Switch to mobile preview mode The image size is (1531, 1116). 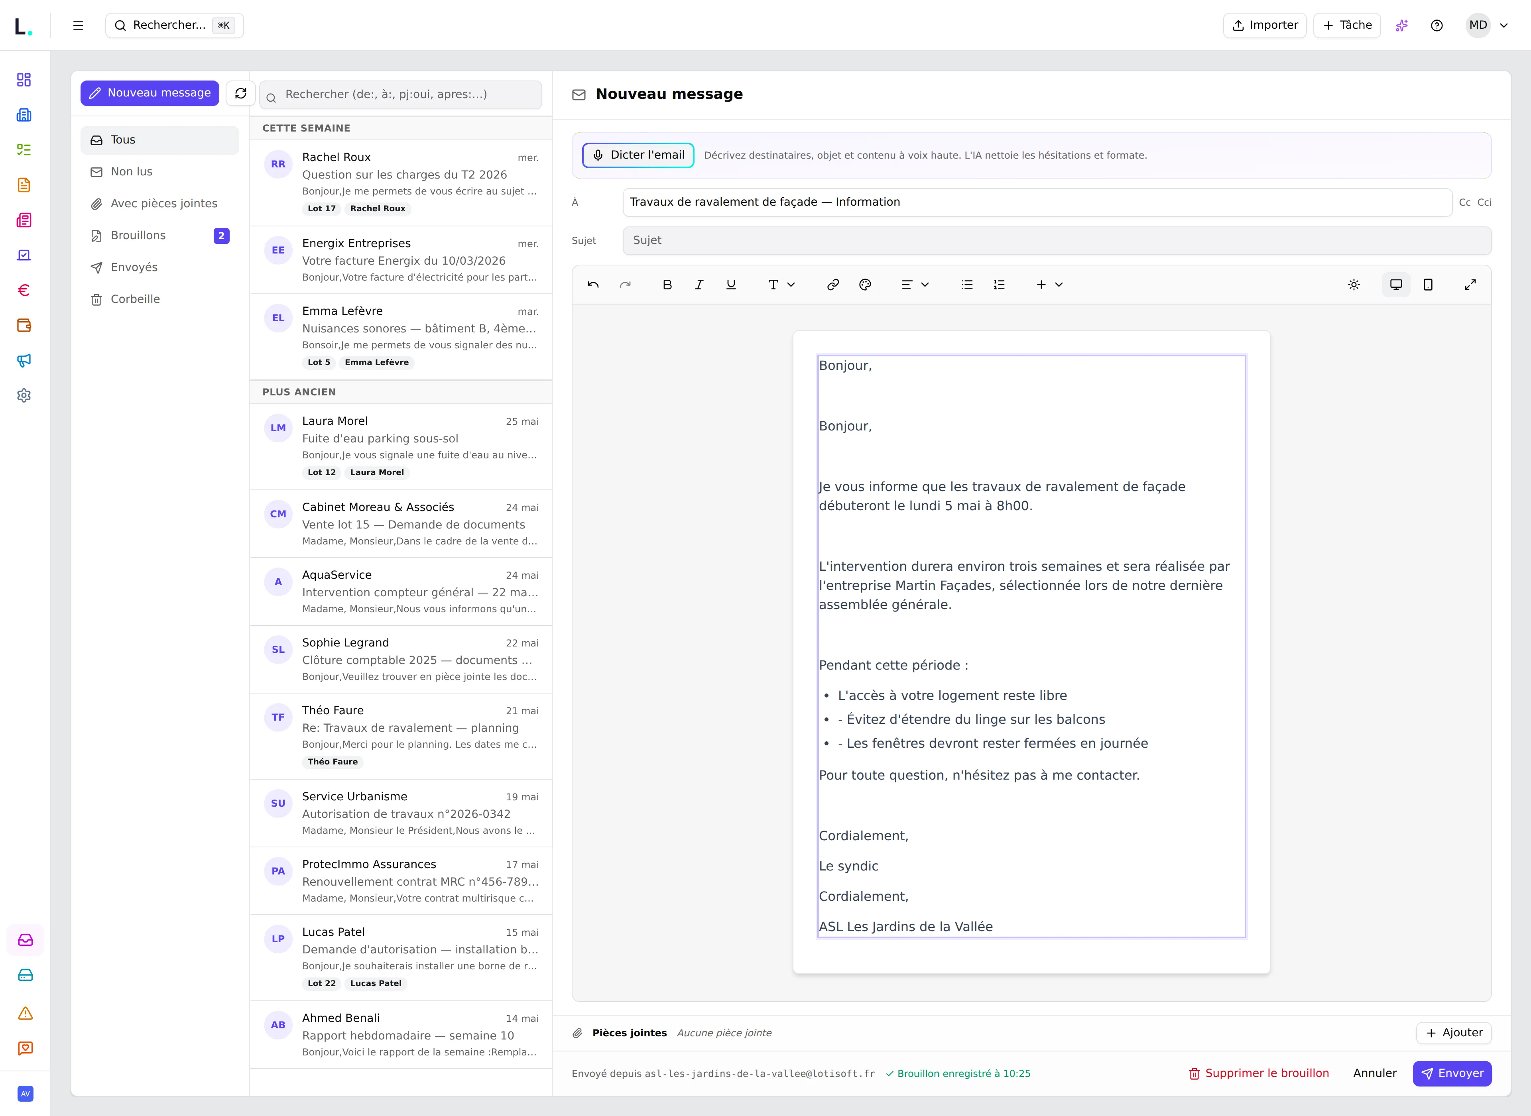click(1428, 285)
